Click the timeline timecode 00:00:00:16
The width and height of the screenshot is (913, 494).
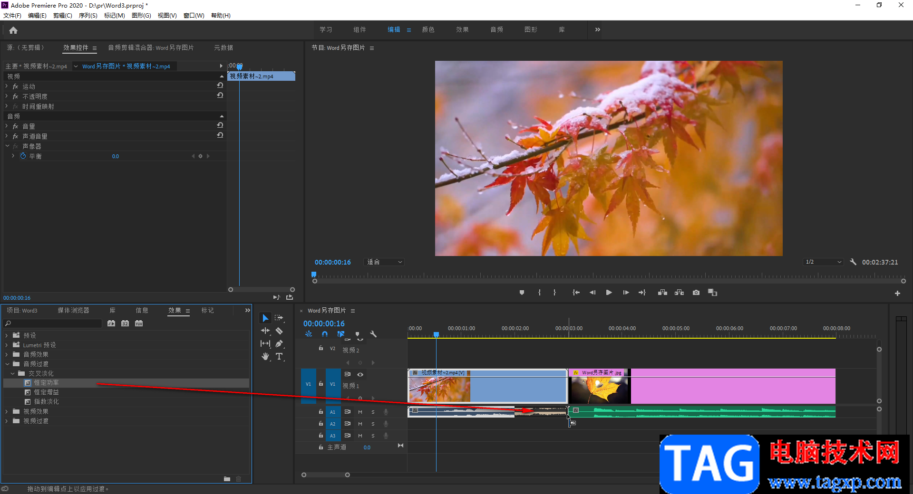324,323
